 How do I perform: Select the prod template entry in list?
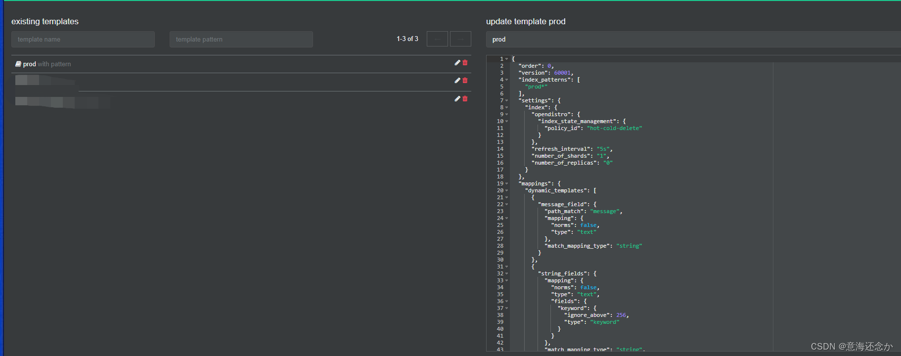click(30, 64)
